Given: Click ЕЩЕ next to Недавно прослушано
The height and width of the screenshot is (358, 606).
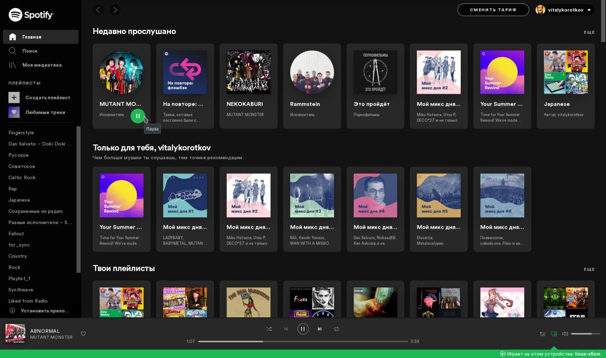Looking at the screenshot, I should coord(589,32).
